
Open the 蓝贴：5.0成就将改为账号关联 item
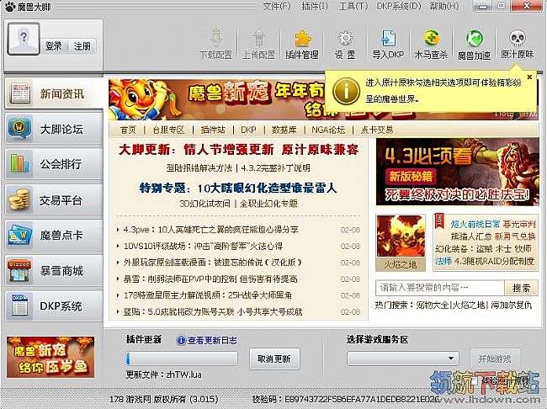click(x=213, y=311)
